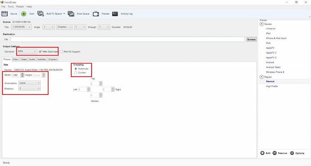
Task: Open preset Options gear icon
Action: pos(292,153)
